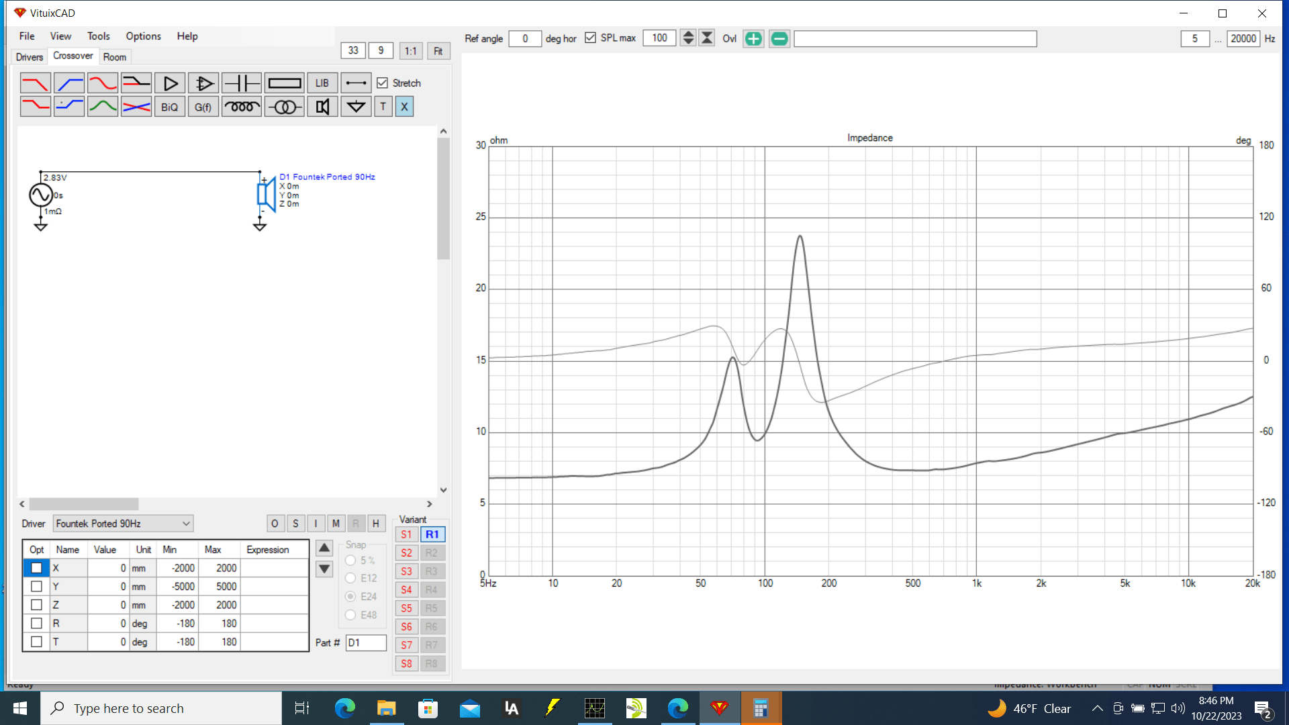
Task: Insert a transformer component
Action: 285,107
